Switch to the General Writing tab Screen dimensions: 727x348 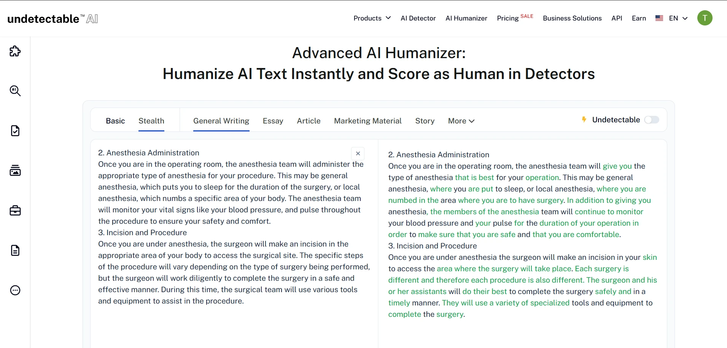click(x=221, y=121)
